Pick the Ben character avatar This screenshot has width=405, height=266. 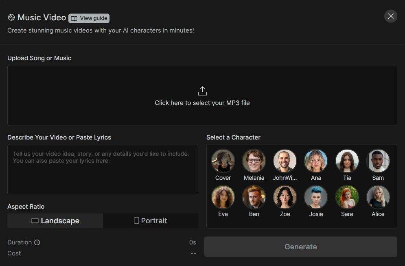pyautogui.click(x=254, y=197)
